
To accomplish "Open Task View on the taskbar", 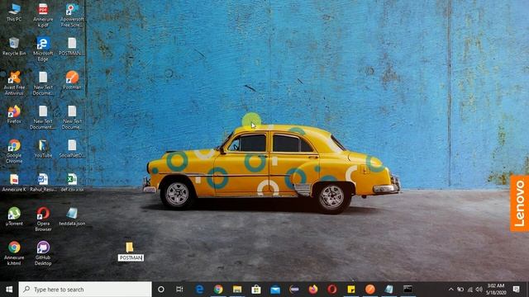I will [x=179, y=290].
